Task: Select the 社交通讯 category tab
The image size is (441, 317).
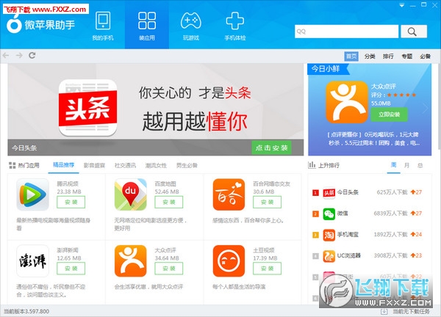Action: coord(125,165)
